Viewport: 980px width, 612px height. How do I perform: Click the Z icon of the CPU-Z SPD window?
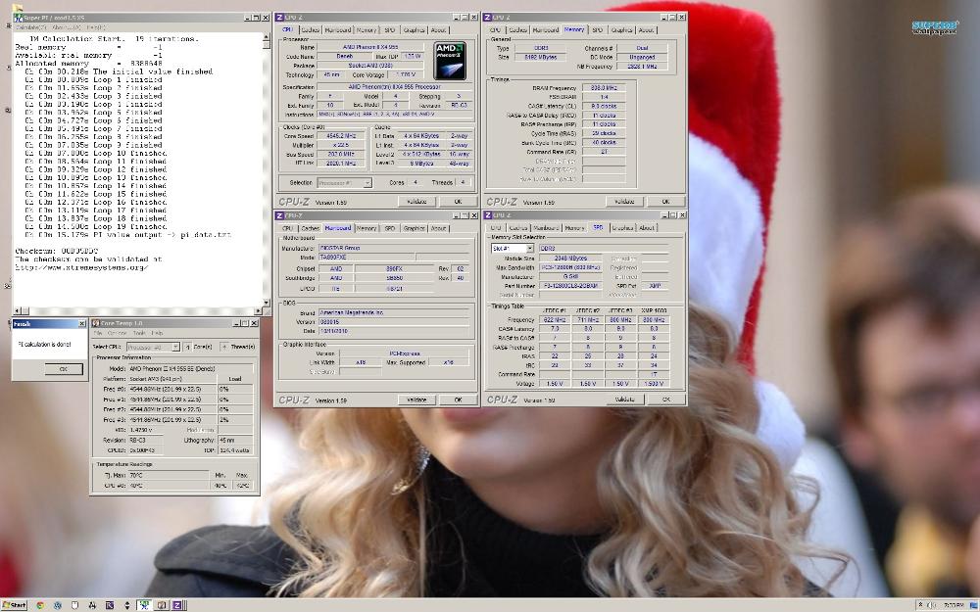(x=488, y=215)
